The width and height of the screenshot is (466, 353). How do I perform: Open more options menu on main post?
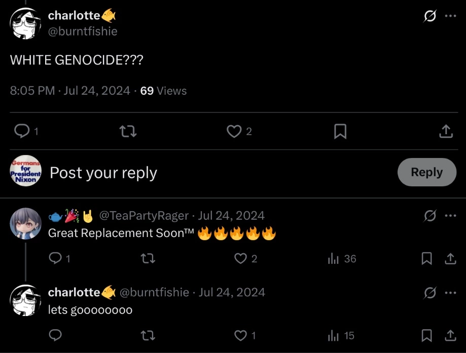tap(450, 16)
